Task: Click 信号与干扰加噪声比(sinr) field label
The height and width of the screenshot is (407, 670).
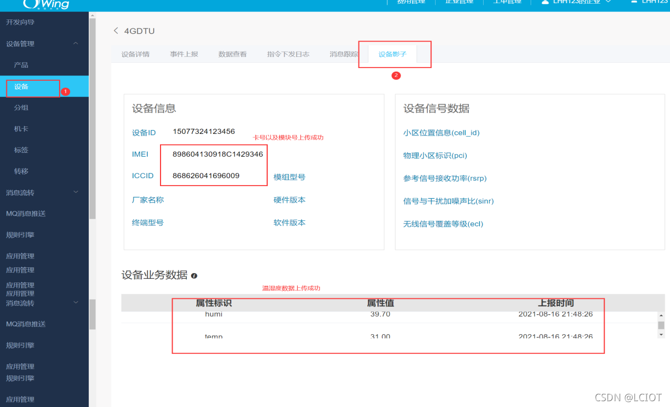Action: point(448,201)
